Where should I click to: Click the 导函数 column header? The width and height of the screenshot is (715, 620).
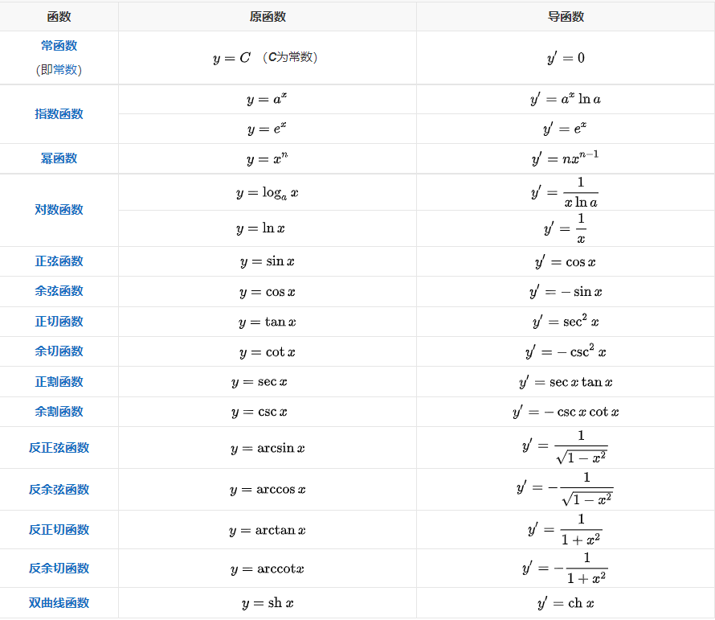pos(566,17)
